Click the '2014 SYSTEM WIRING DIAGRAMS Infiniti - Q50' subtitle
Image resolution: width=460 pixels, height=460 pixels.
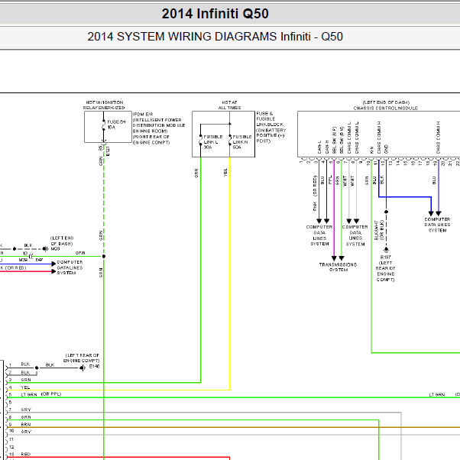click(x=215, y=37)
